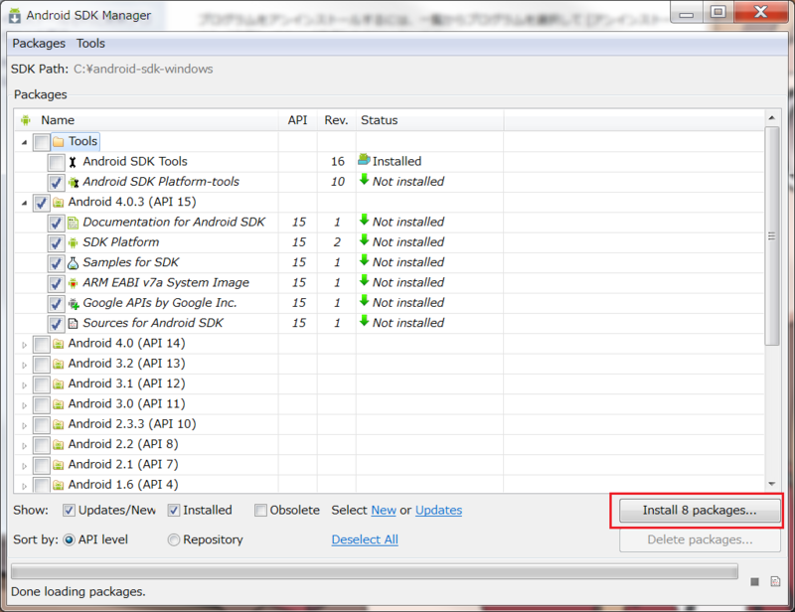Image resolution: width=795 pixels, height=612 pixels.
Task: Open the log window icon at bottom right
Action: click(775, 581)
